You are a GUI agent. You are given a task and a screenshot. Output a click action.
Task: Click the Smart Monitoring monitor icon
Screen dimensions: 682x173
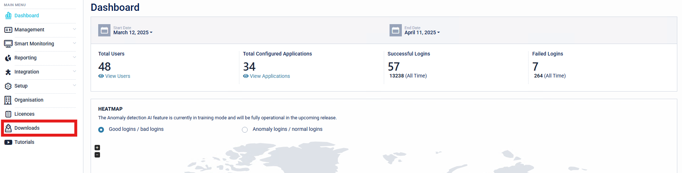(x=8, y=44)
